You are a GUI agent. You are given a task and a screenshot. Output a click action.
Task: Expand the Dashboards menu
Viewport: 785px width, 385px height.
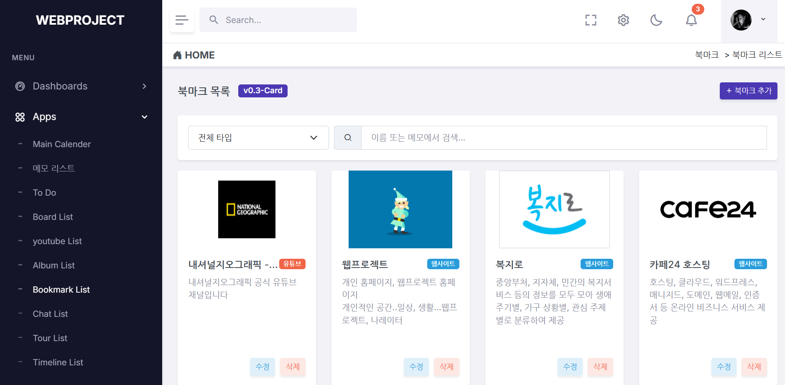(81, 86)
